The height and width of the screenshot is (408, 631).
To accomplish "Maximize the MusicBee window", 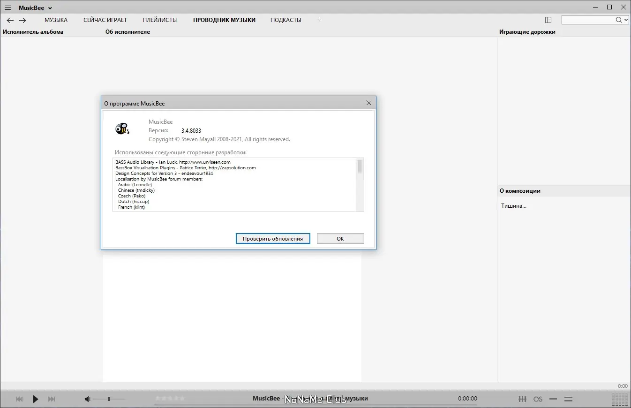I will pos(609,7).
